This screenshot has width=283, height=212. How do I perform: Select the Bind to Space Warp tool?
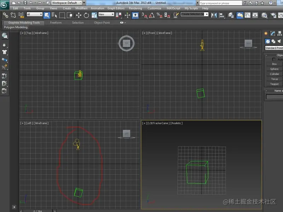click(x=21, y=15)
